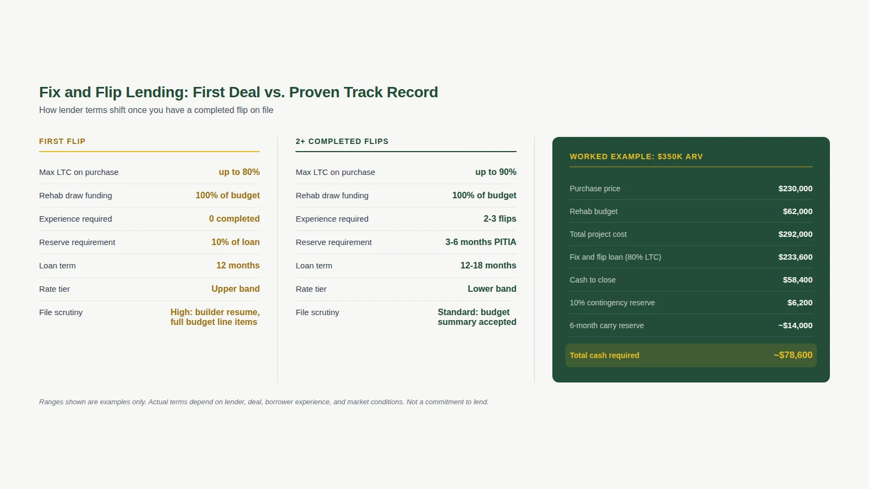Viewport: 869px width, 489px height.
Task: Click the 'Total cash required' label
Action: click(x=604, y=355)
